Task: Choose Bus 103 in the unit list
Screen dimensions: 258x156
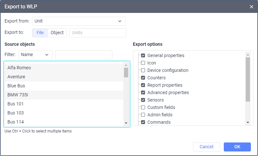Action: (64, 113)
